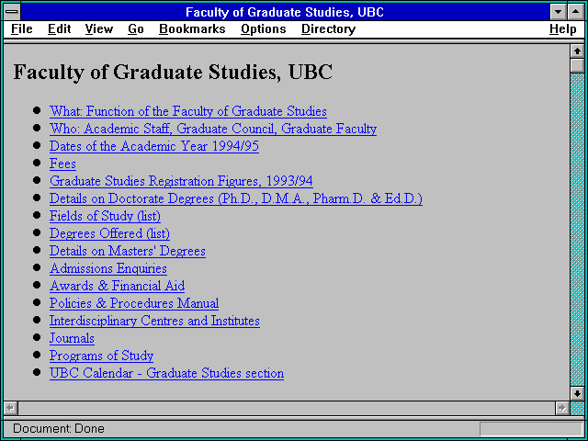
Task: Click the vertical scrollbar track
Action: pyautogui.click(x=577, y=230)
